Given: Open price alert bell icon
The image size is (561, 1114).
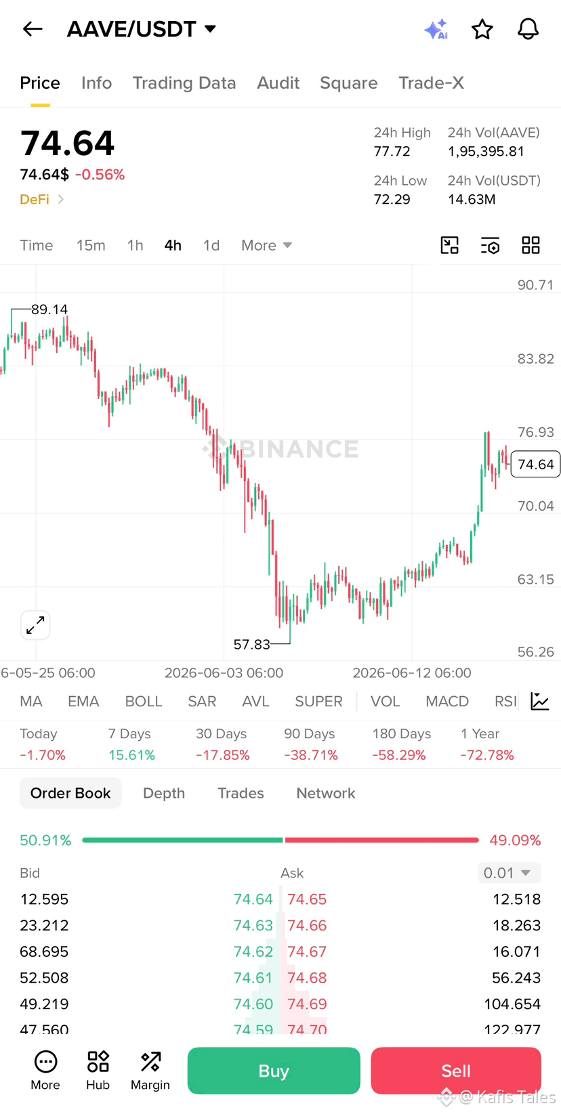Looking at the screenshot, I should [528, 29].
